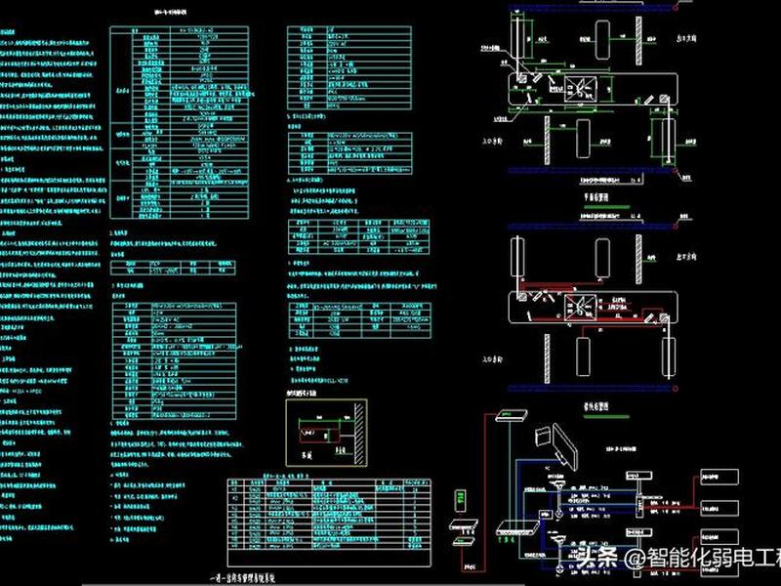
Task: Select the topmost device box above the monitor
Action: pos(511,416)
